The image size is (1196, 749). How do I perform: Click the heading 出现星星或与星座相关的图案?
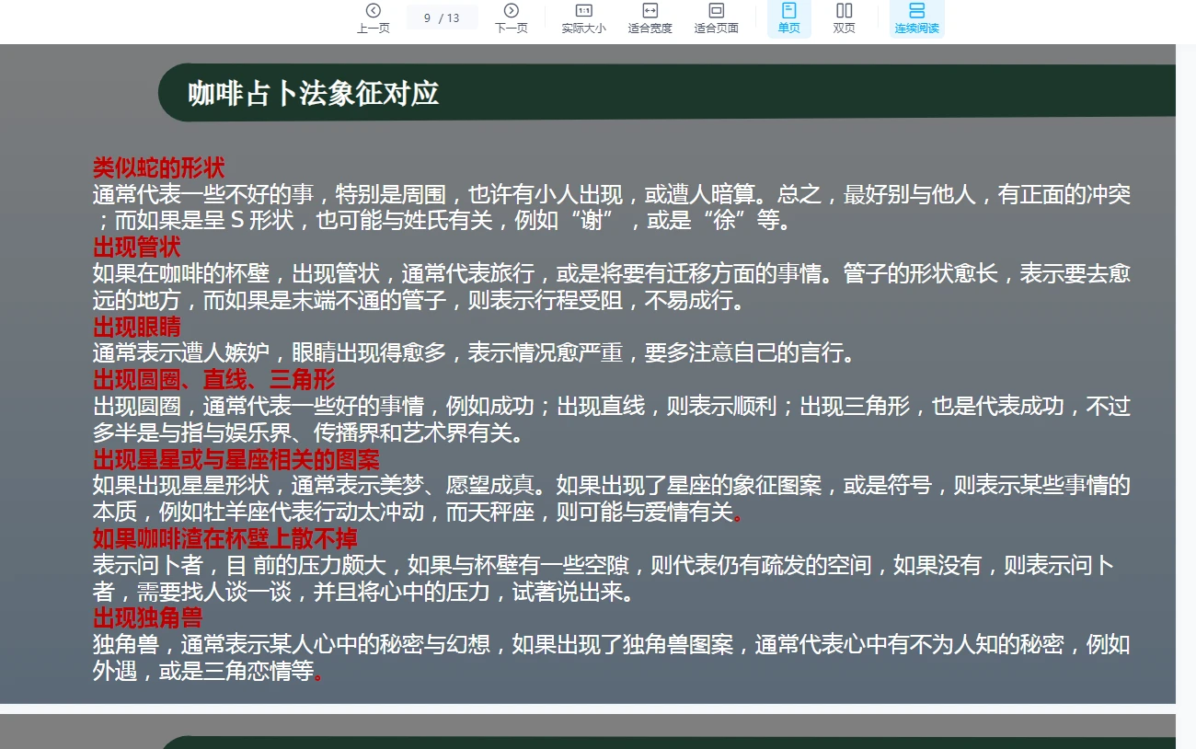tap(236, 459)
